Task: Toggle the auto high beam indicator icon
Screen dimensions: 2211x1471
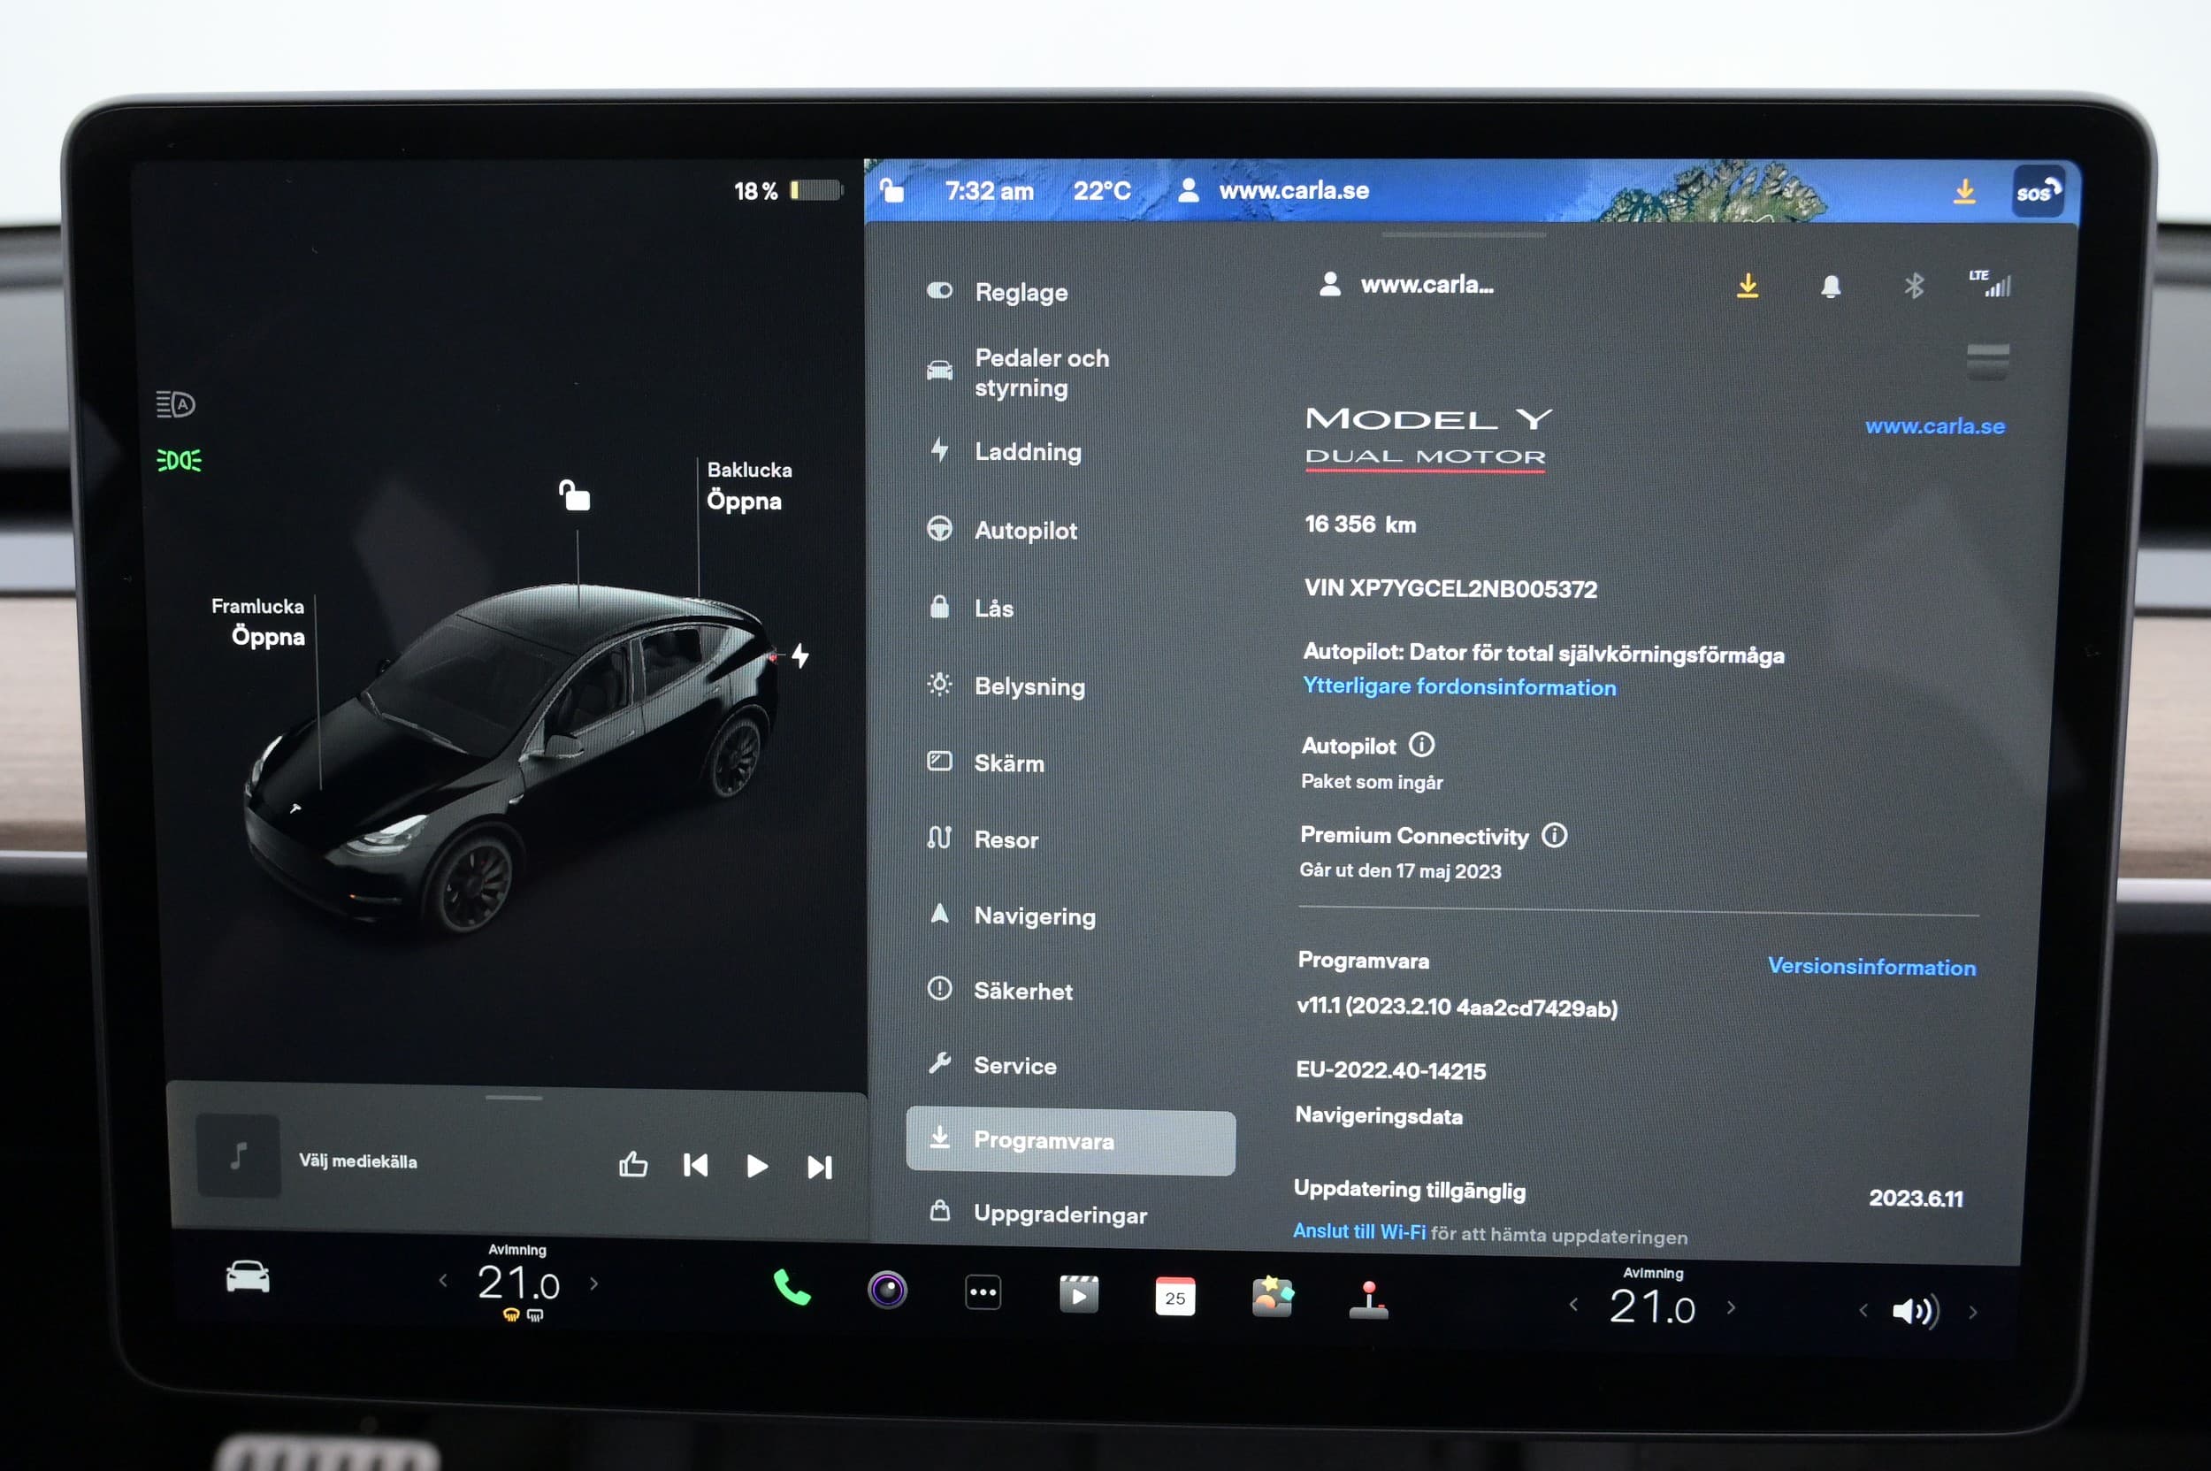Action: (175, 404)
